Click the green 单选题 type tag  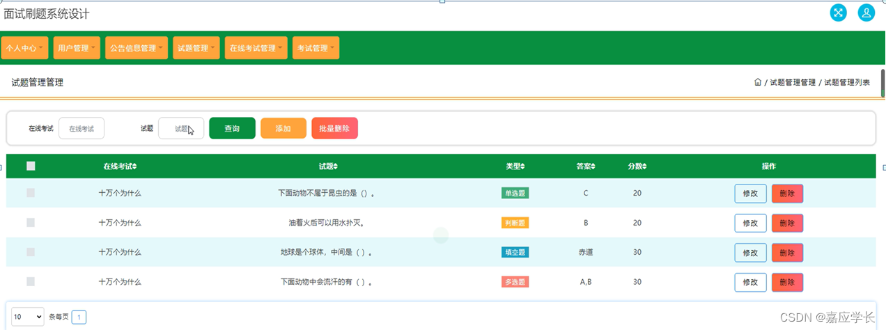click(x=515, y=193)
